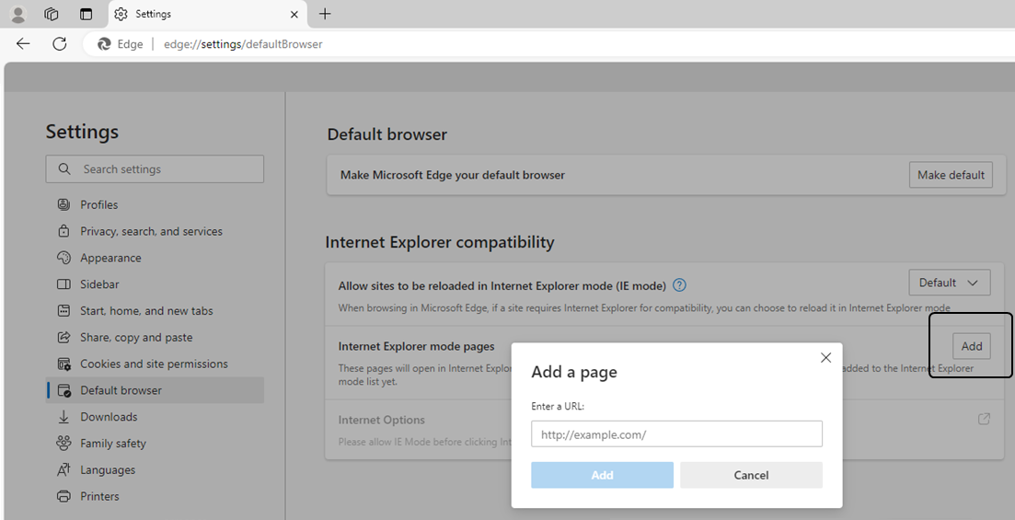The image size is (1015, 520).
Task: Click the Make default button
Action: click(951, 175)
